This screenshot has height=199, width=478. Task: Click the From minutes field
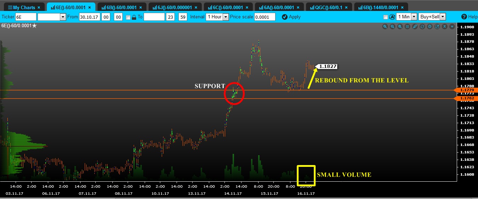coord(118,17)
